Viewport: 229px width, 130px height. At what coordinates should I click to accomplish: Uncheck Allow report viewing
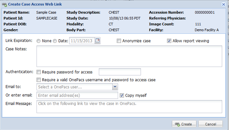click(169, 41)
